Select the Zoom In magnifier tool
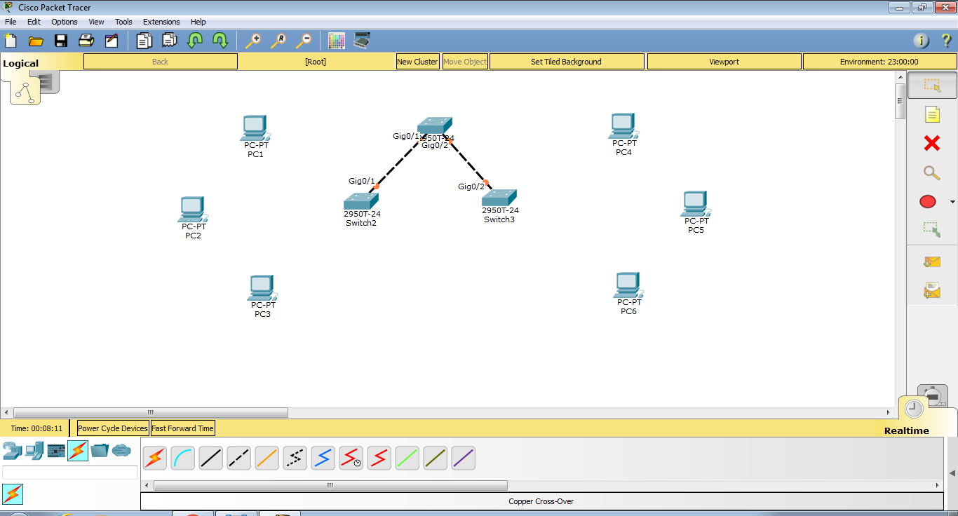The height and width of the screenshot is (516, 958). (253, 41)
